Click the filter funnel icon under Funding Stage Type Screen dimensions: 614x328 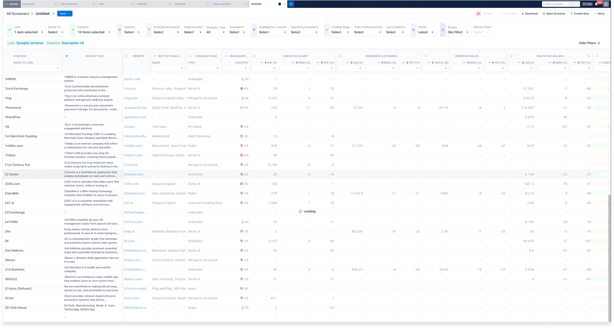[x=217, y=69]
